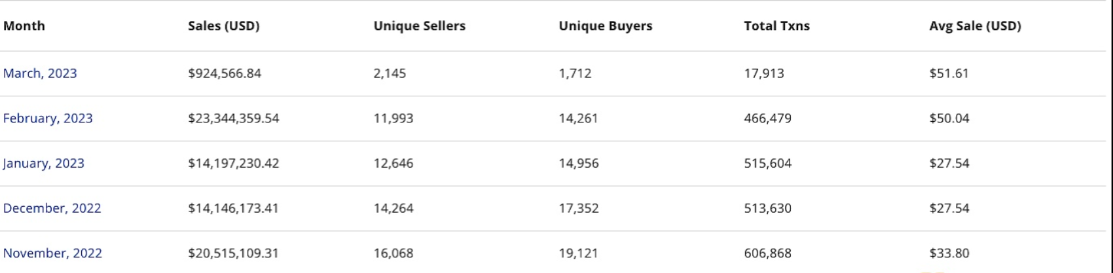The image size is (1113, 273).
Task: Click the $51.61 average sale value
Action: click(949, 73)
